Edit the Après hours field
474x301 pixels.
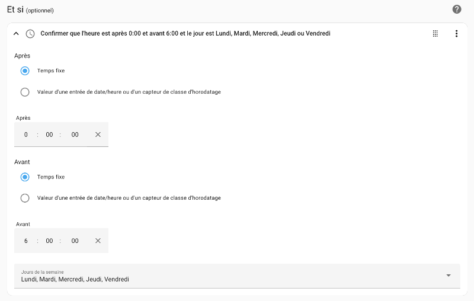pyautogui.click(x=25, y=135)
